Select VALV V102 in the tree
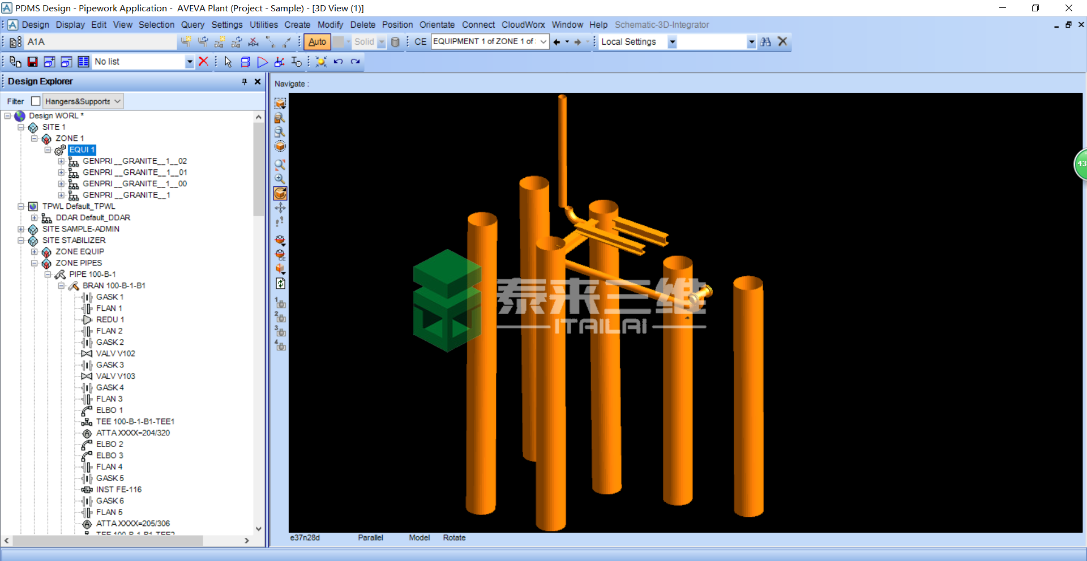Viewport: 1087px width, 561px height. point(115,354)
